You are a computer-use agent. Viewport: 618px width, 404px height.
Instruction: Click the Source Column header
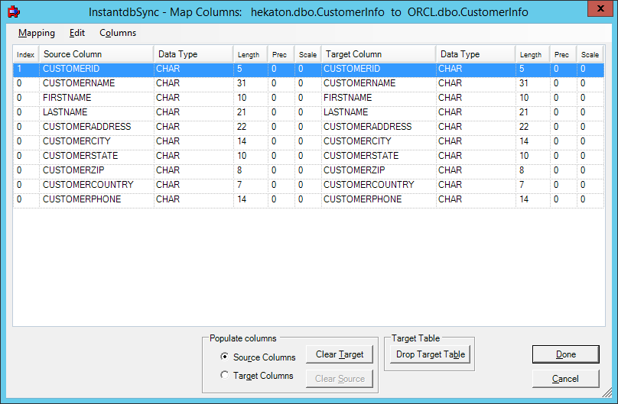(96, 54)
